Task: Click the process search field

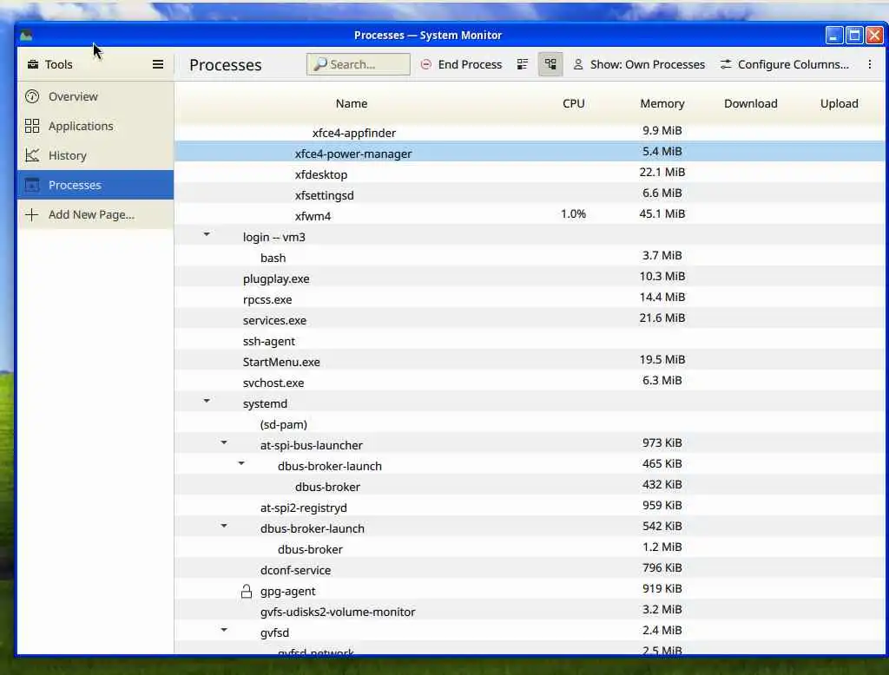Action: point(358,64)
